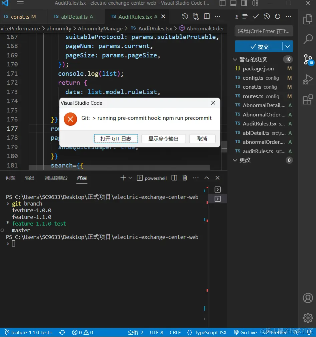Click Go Live in status bar
The image size is (316, 337).
coord(246,332)
